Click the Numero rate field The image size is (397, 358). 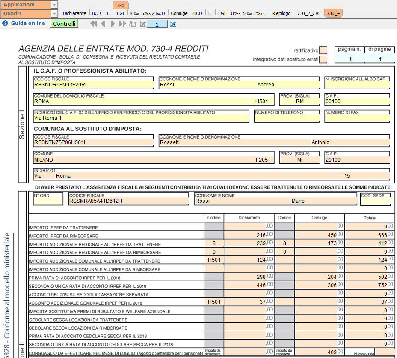point(384,352)
